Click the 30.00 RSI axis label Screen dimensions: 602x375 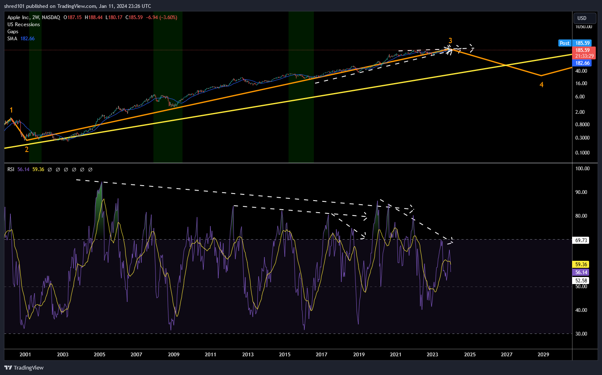pyautogui.click(x=581, y=334)
